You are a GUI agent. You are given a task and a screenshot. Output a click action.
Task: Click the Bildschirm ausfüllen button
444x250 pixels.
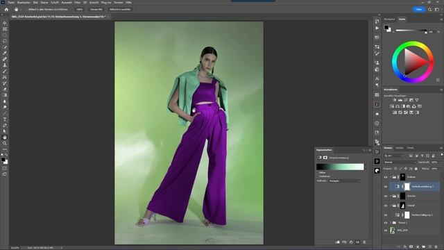pos(120,9)
